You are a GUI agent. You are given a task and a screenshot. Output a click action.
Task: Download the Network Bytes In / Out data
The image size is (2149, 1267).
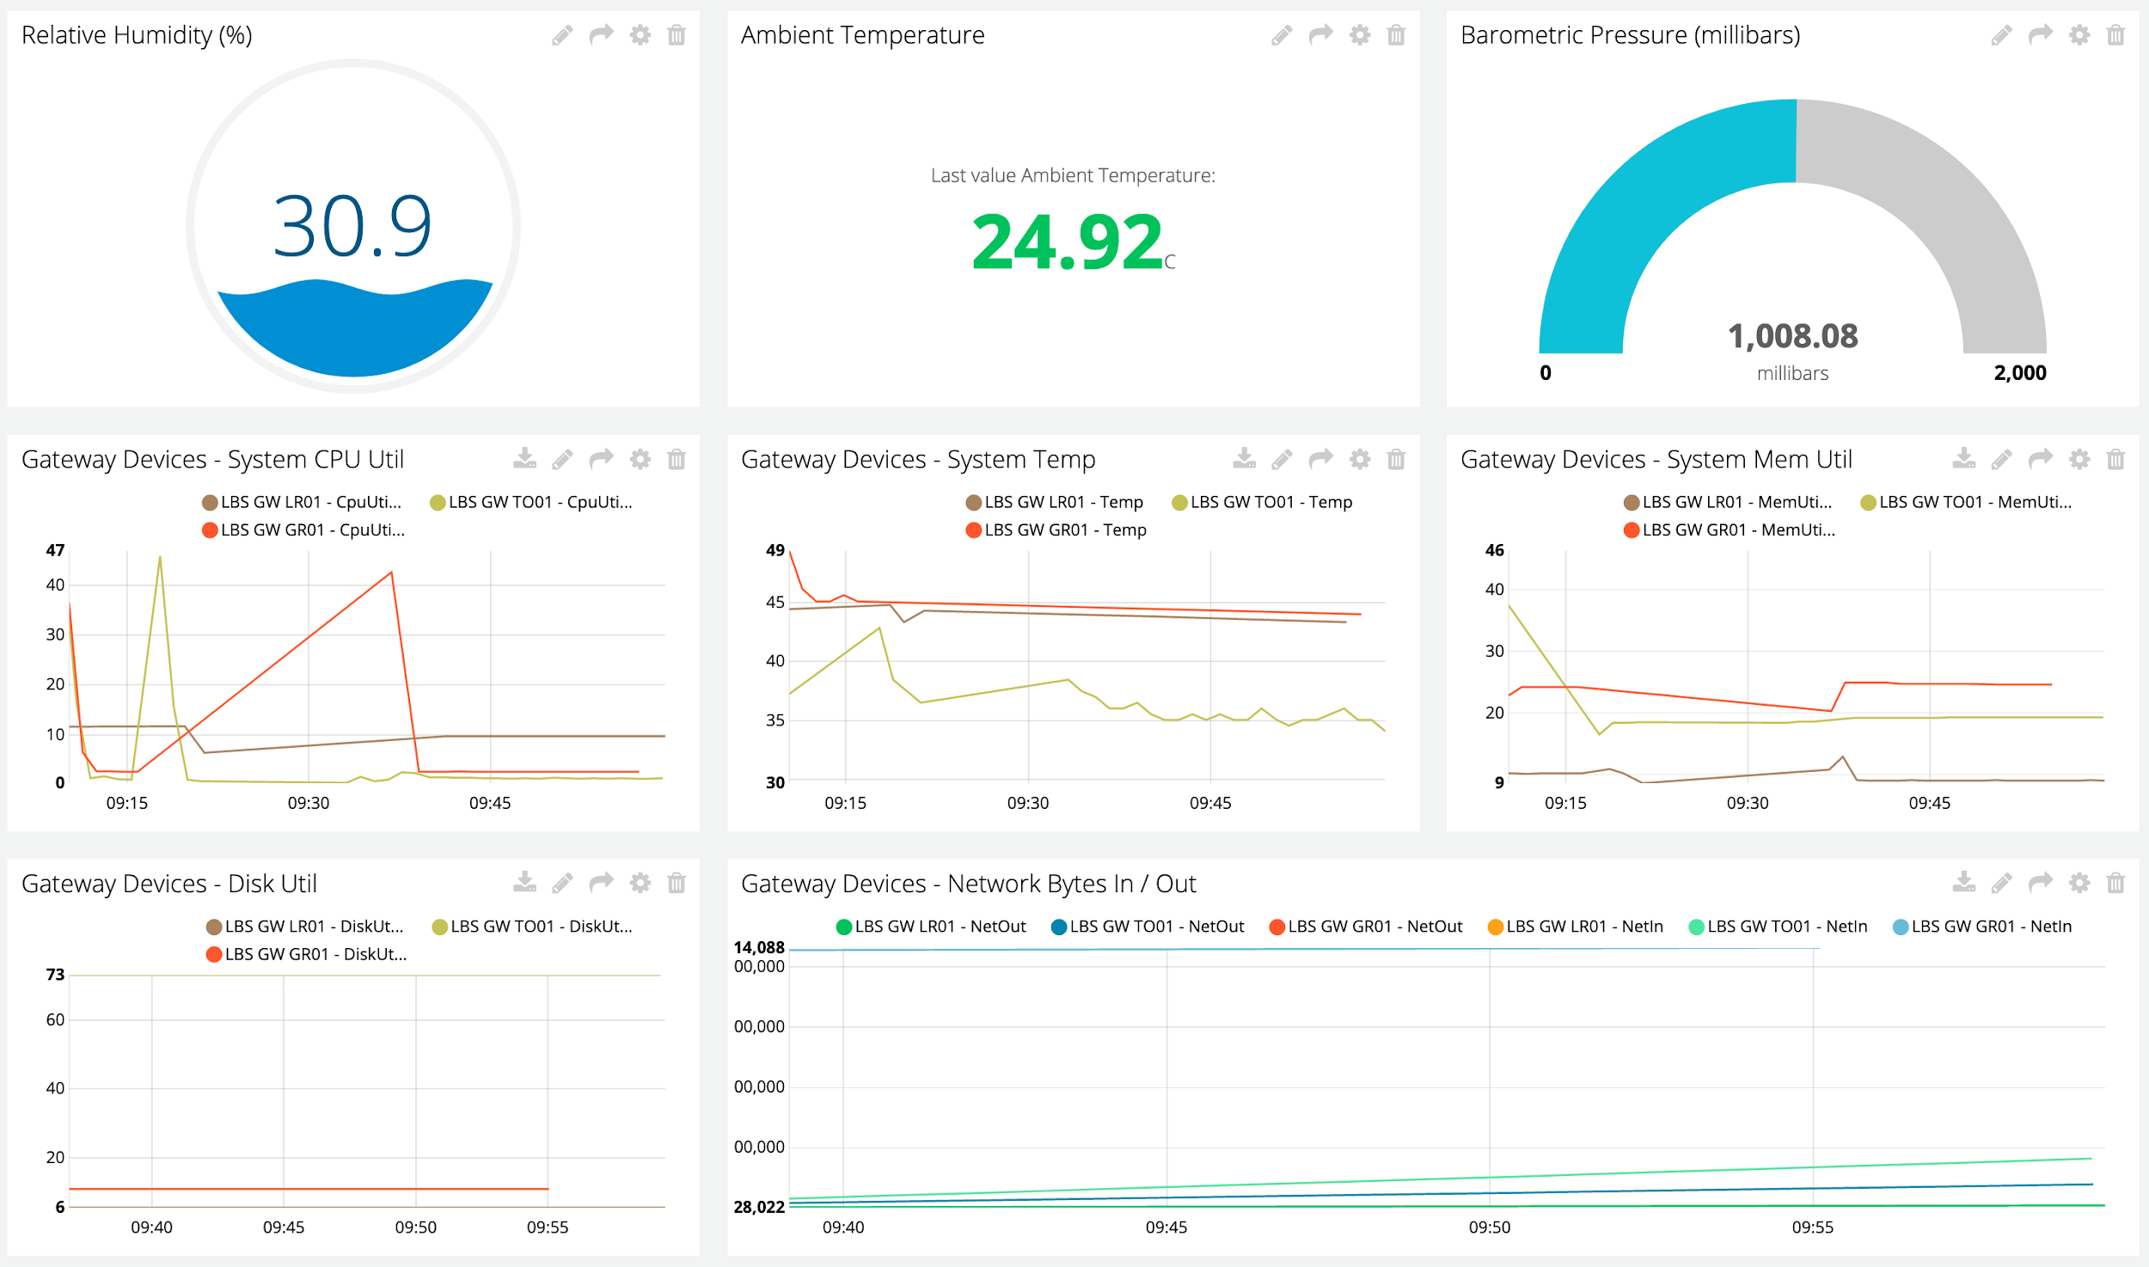[x=1963, y=883]
